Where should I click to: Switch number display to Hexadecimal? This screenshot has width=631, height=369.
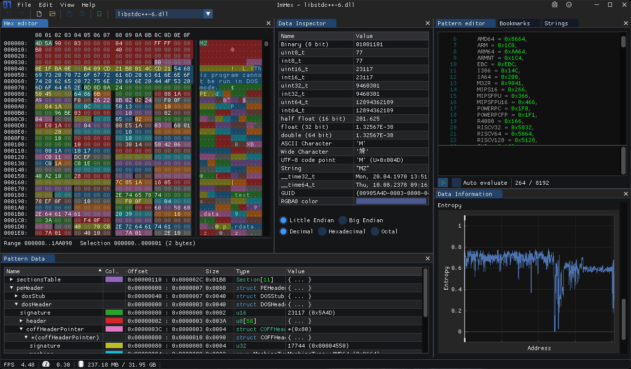coord(322,231)
